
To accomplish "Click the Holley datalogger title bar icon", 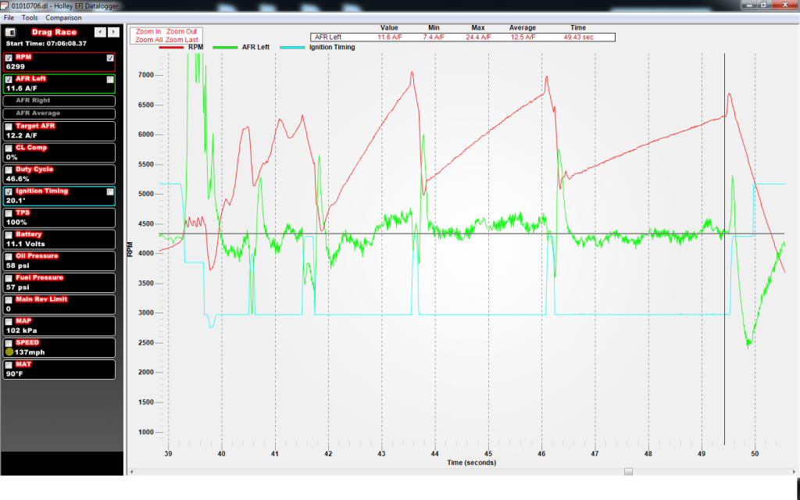I will point(5,5).
